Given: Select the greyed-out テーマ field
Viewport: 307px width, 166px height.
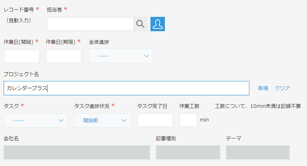Looking at the screenshot, I should (x=258, y=152).
